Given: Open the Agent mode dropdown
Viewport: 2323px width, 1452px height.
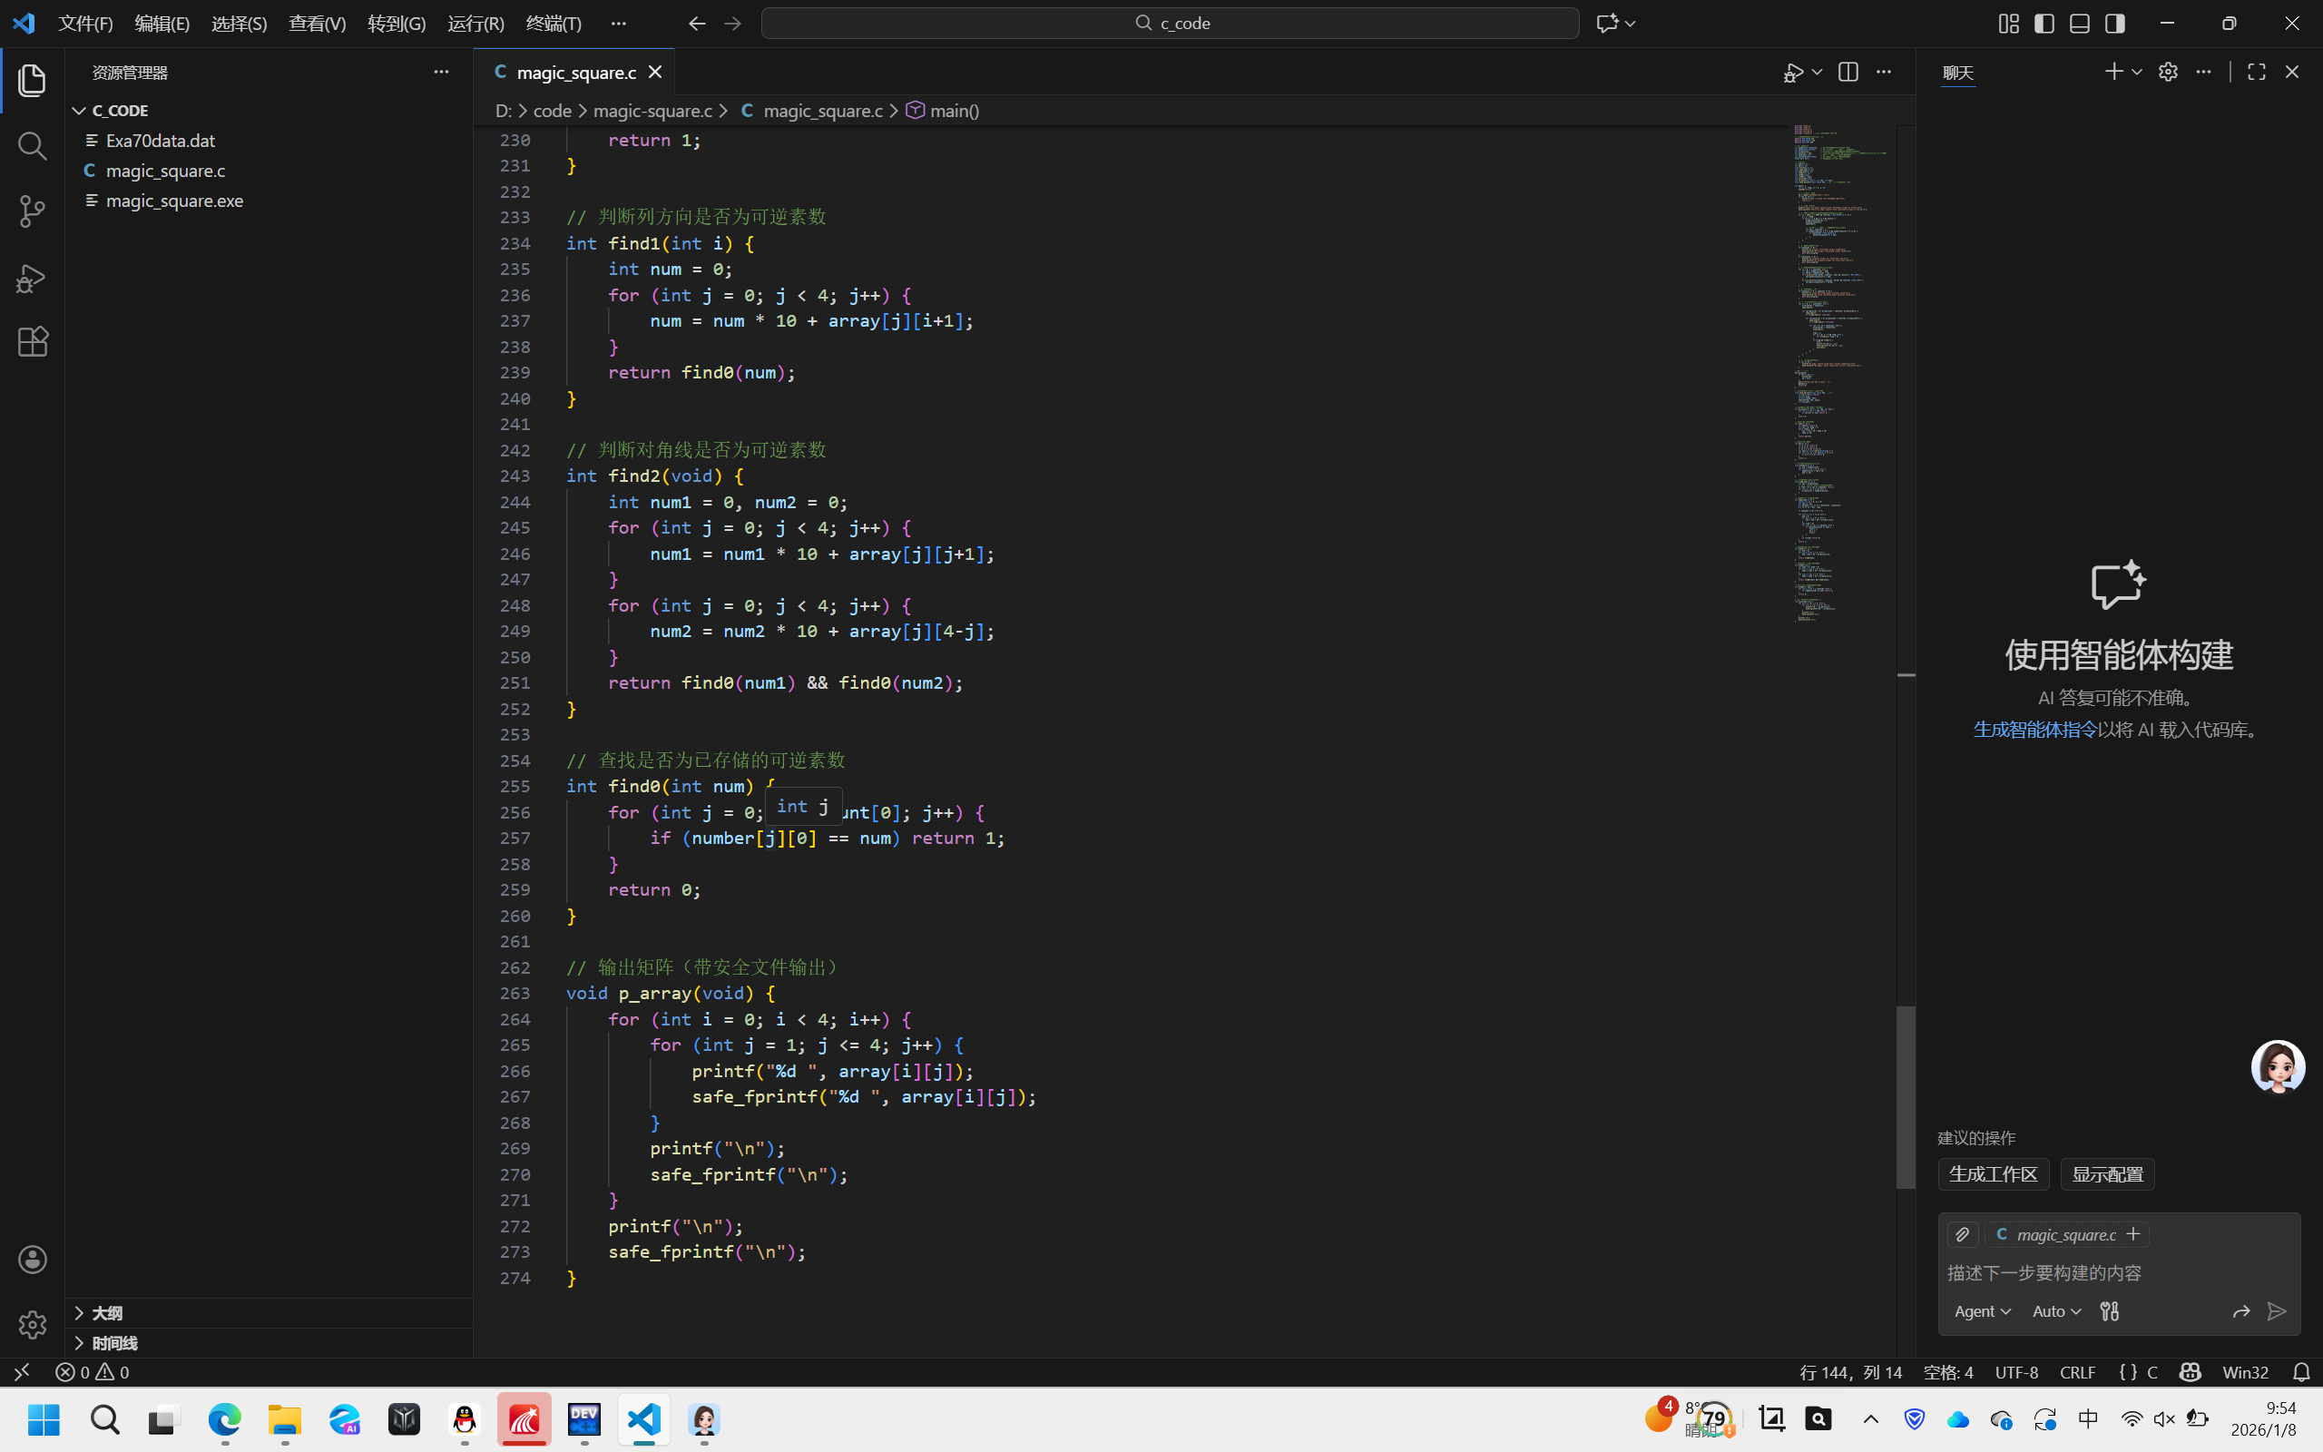Looking at the screenshot, I should point(1981,1310).
